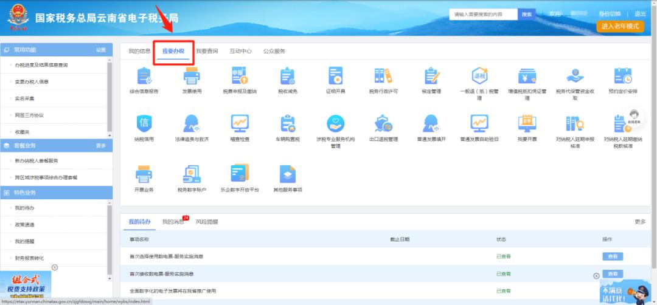657x305 pixels.
Task: Open 税务数字账户 icon
Action: click(x=192, y=174)
